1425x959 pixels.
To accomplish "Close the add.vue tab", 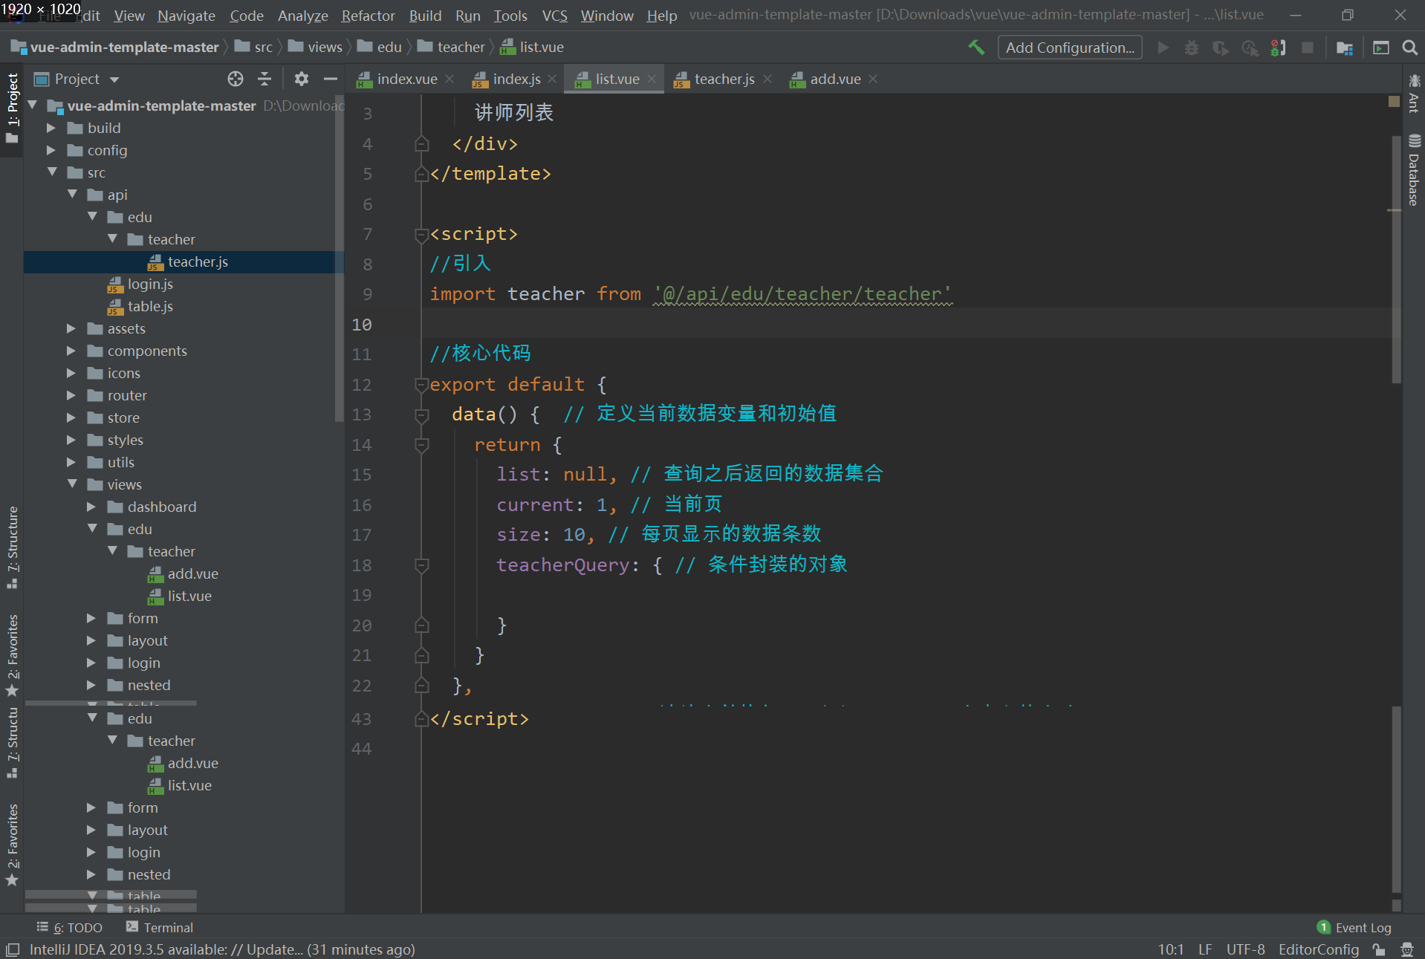I will (x=873, y=79).
